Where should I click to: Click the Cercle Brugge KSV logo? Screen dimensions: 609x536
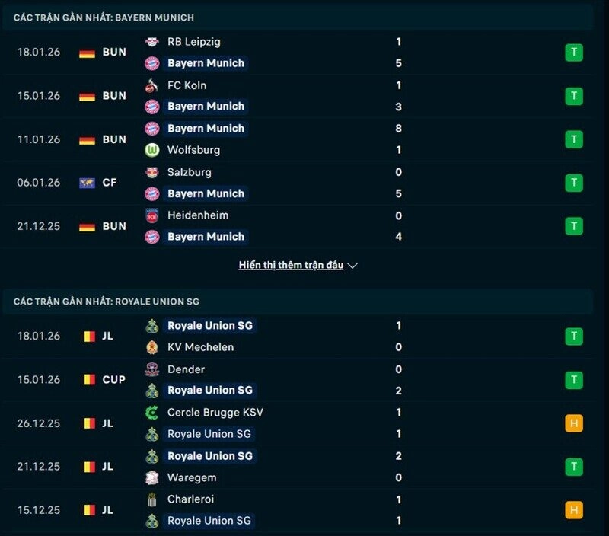tap(152, 413)
